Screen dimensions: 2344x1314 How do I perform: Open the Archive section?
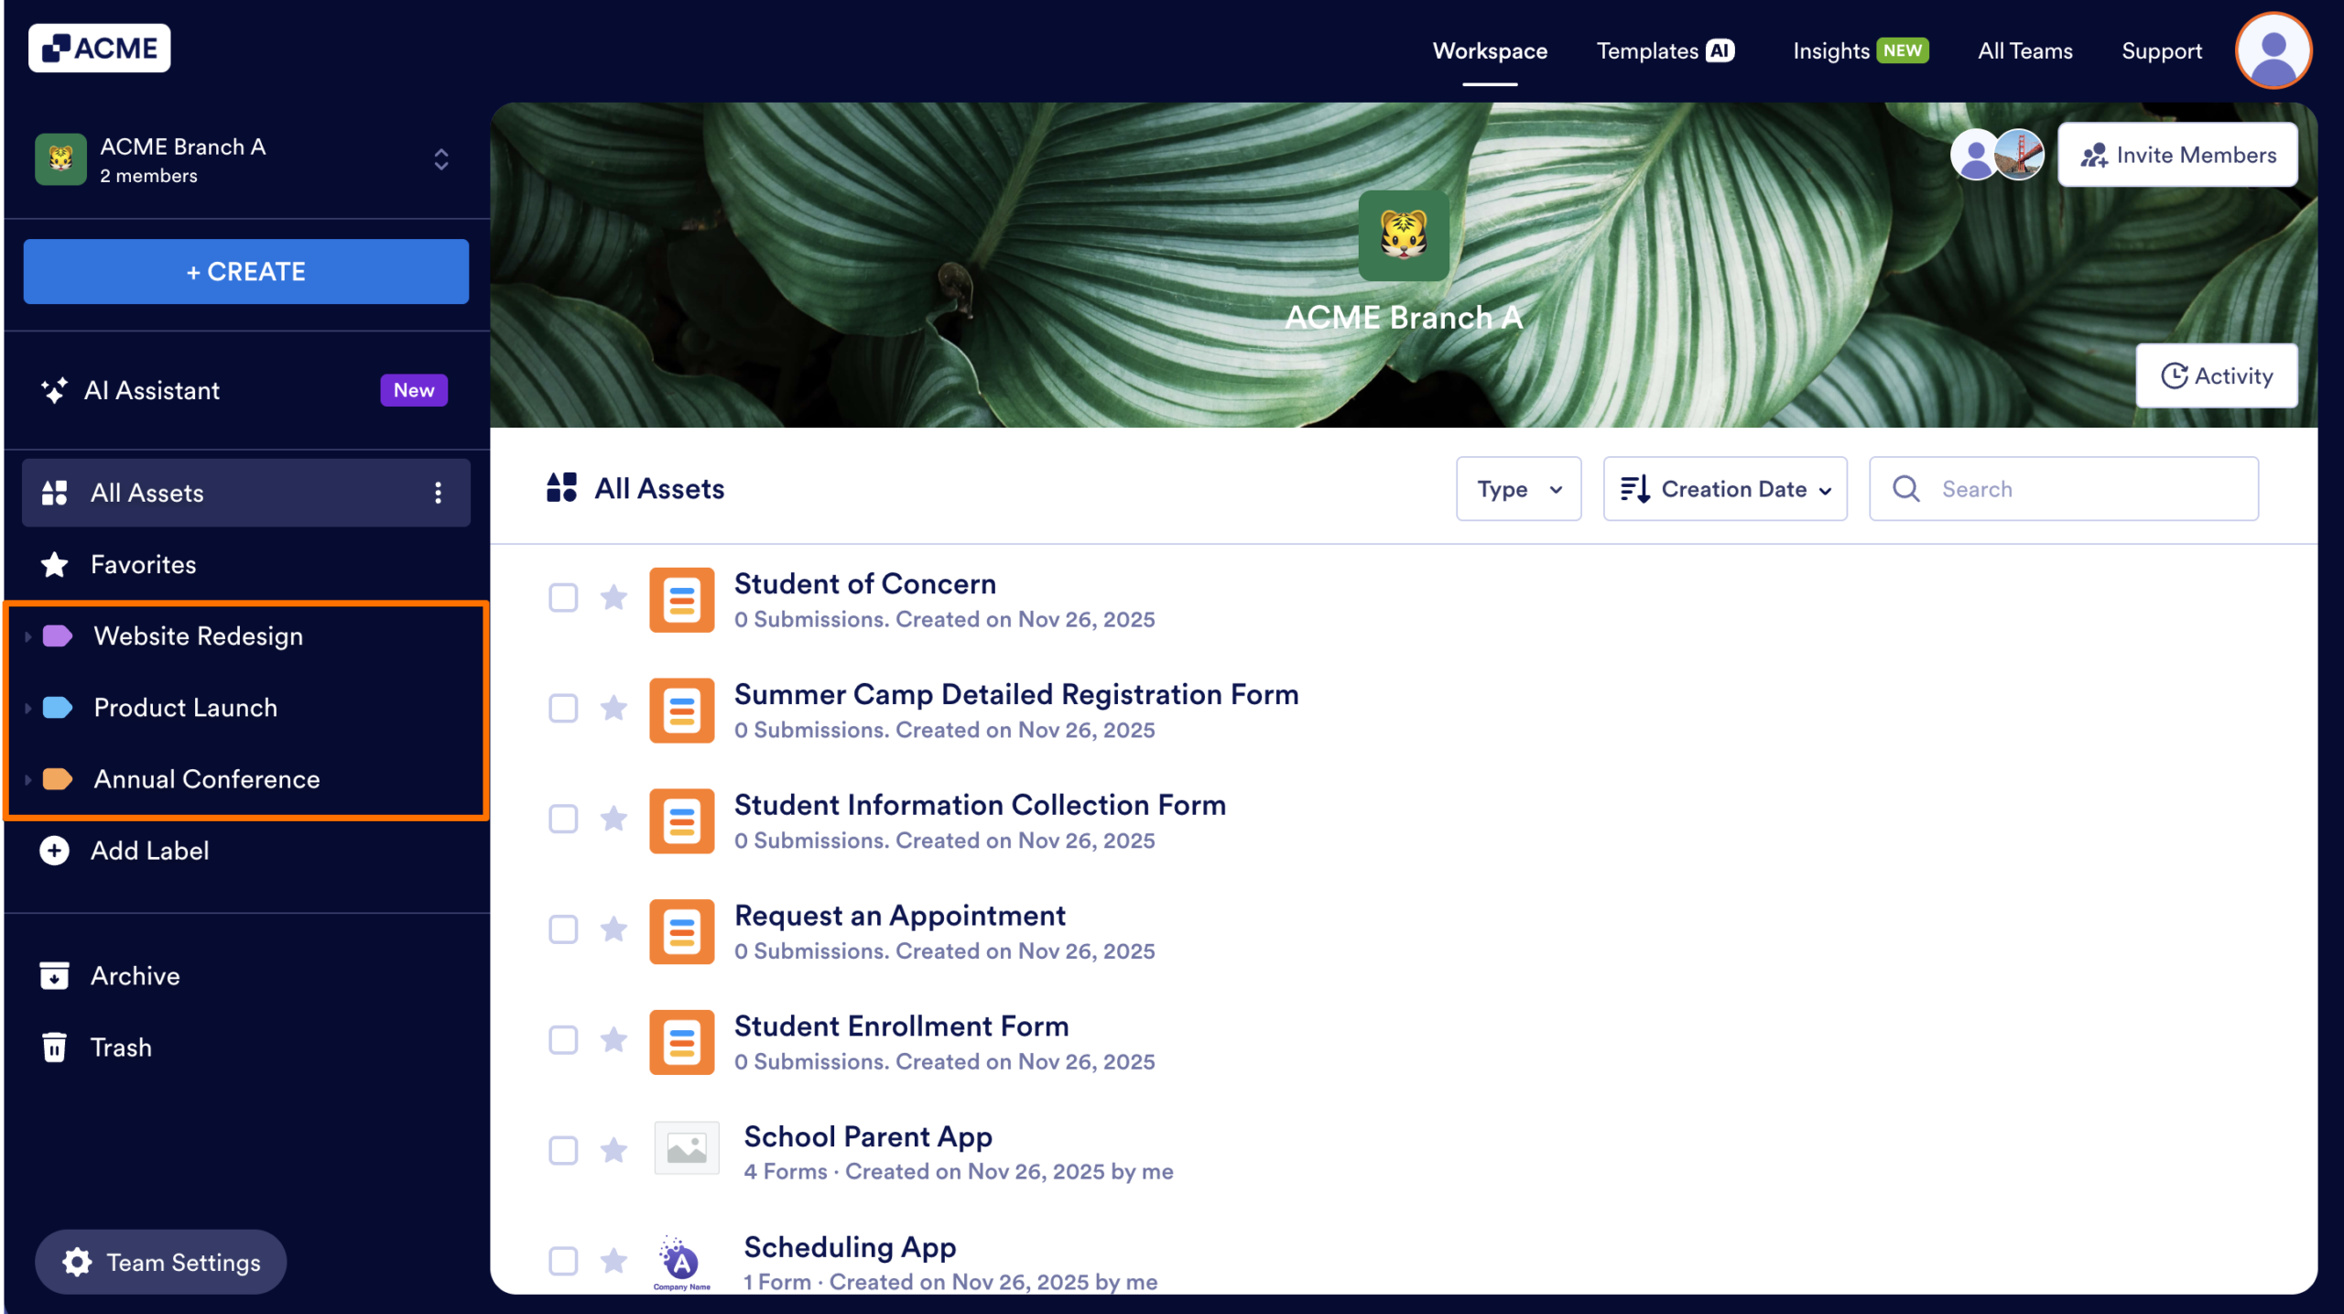[135, 975]
